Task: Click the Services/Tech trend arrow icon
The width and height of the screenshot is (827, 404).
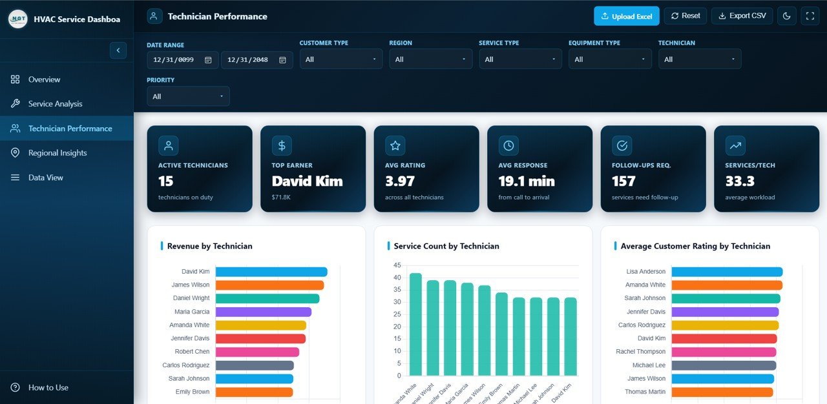Action: (x=735, y=146)
